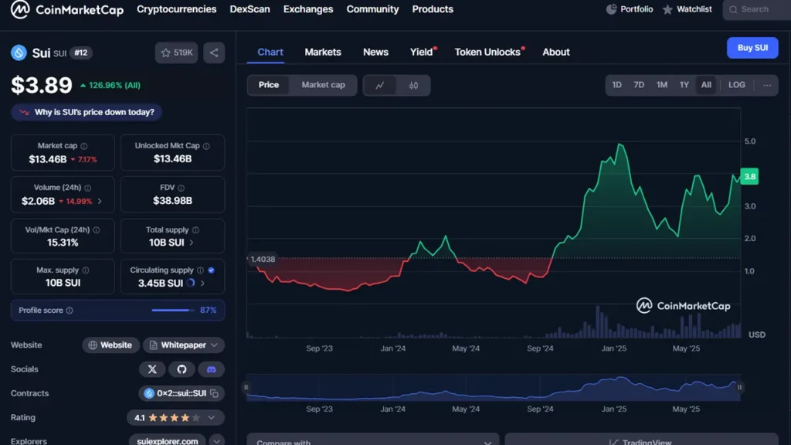Image resolution: width=791 pixels, height=445 pixels.
Task: Click the Total supply info icon
Action: (x=195, y=230)
